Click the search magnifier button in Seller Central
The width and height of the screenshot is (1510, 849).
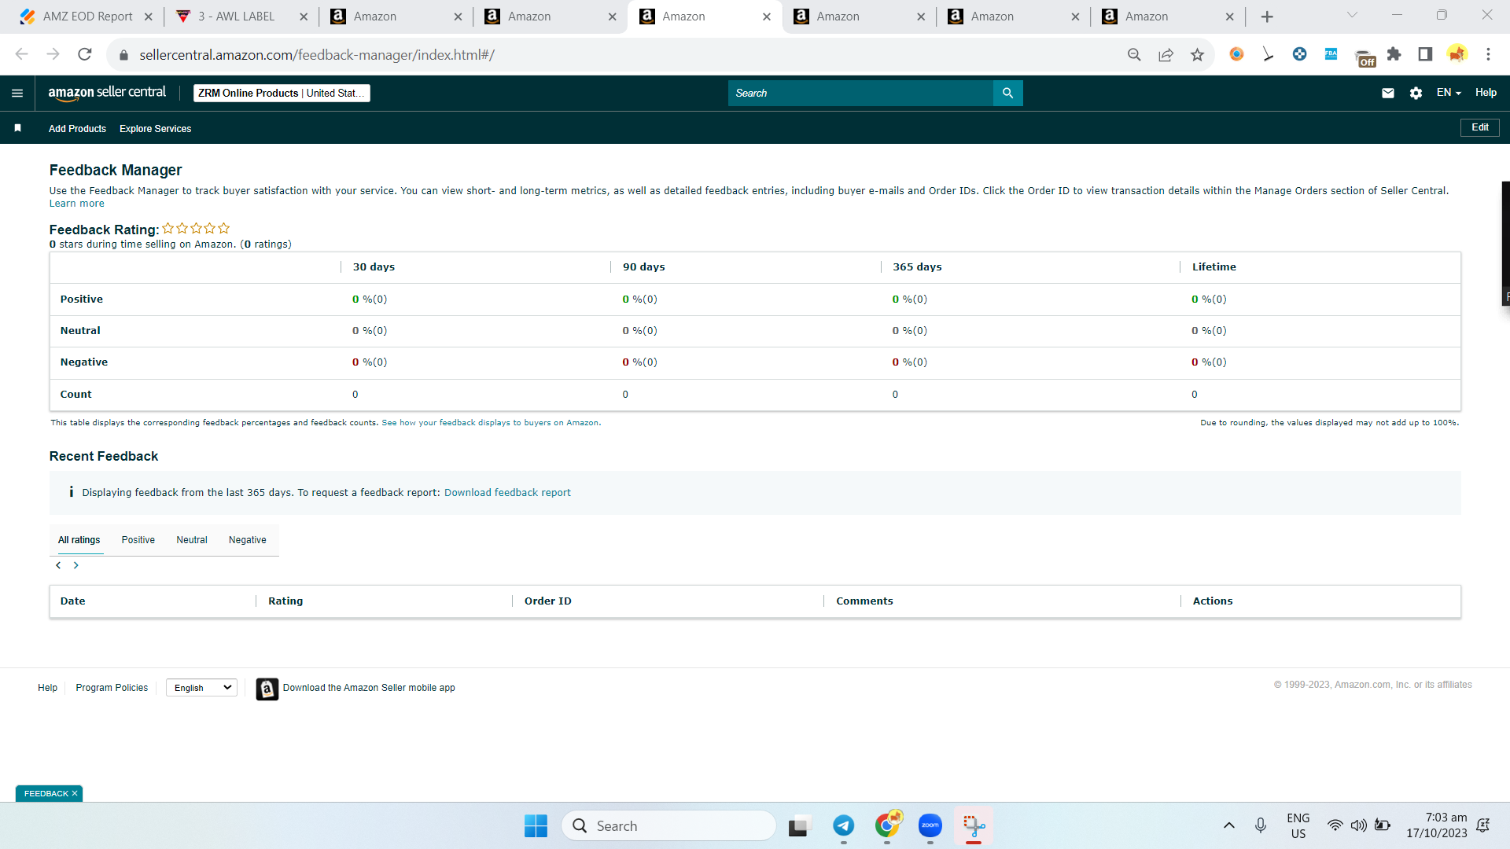(1007, 93)
